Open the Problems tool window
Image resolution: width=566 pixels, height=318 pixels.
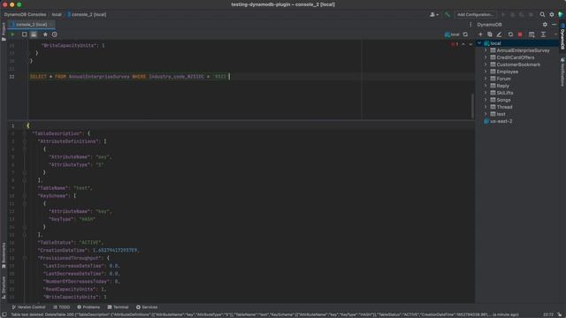88,307
